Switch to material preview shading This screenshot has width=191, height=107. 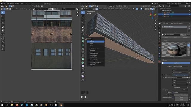tap(152, 9)
